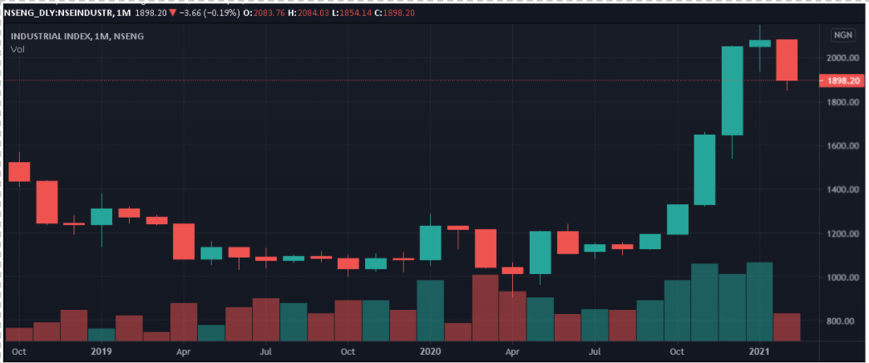The height and width of the screenshot is (363, 869).
Task: Click the red 1898.20 current price tag
Action: click(842, 81)
